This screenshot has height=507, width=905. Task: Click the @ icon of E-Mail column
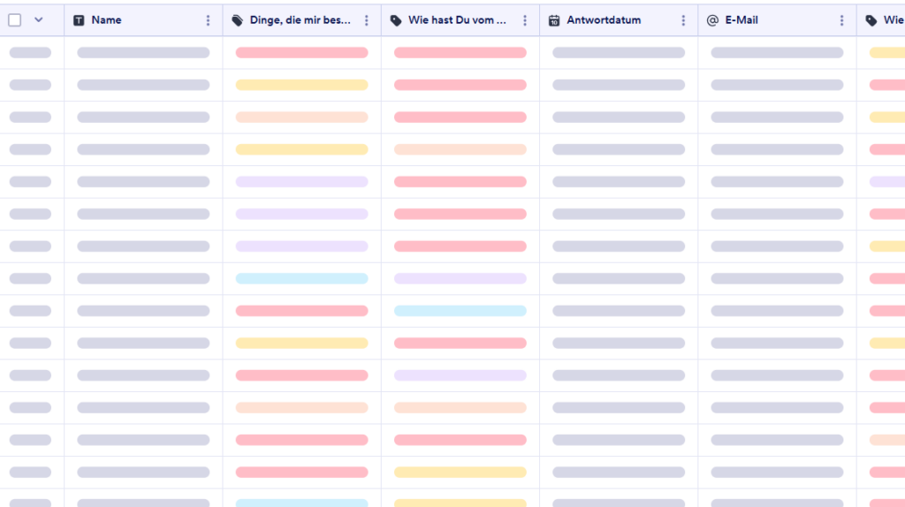pyautogui.click(x=712, y=20)
